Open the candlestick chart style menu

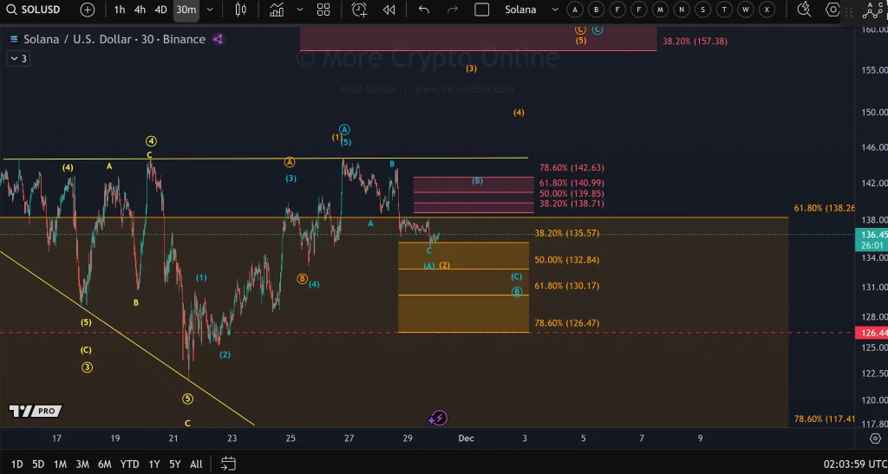(x=241, y=10)
